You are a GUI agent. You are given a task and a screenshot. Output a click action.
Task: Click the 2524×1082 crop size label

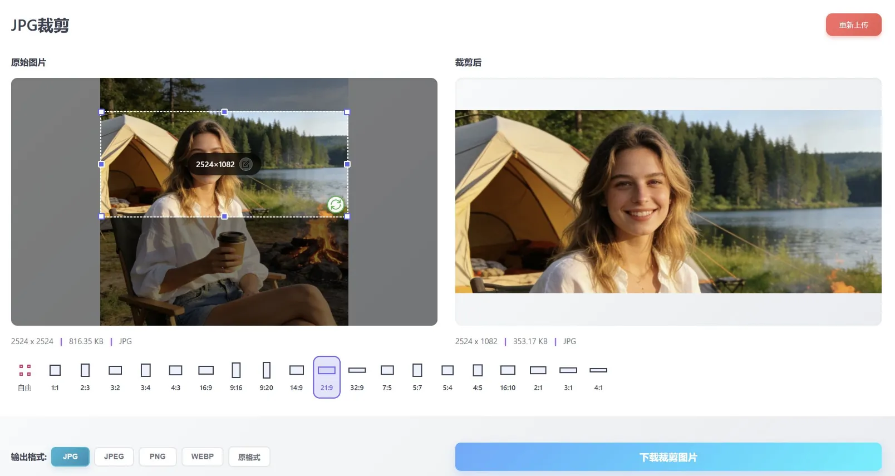(215, 164)
